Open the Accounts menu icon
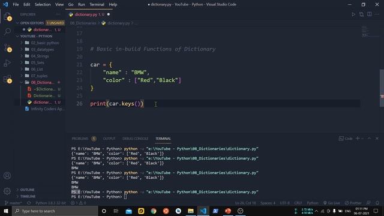 (7, 176)
